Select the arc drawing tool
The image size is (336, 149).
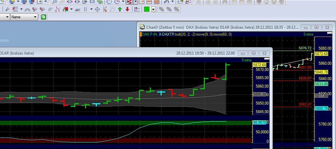point(27,9)
